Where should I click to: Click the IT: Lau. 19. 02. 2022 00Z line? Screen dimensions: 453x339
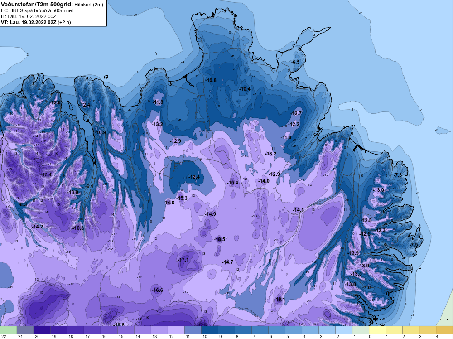(x=29, y=16)
